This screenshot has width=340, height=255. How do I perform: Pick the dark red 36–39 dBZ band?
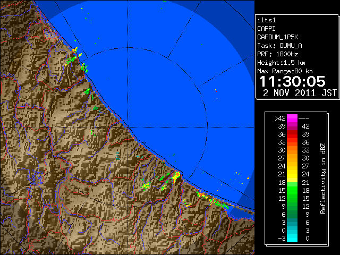click(x=292, y=134)
